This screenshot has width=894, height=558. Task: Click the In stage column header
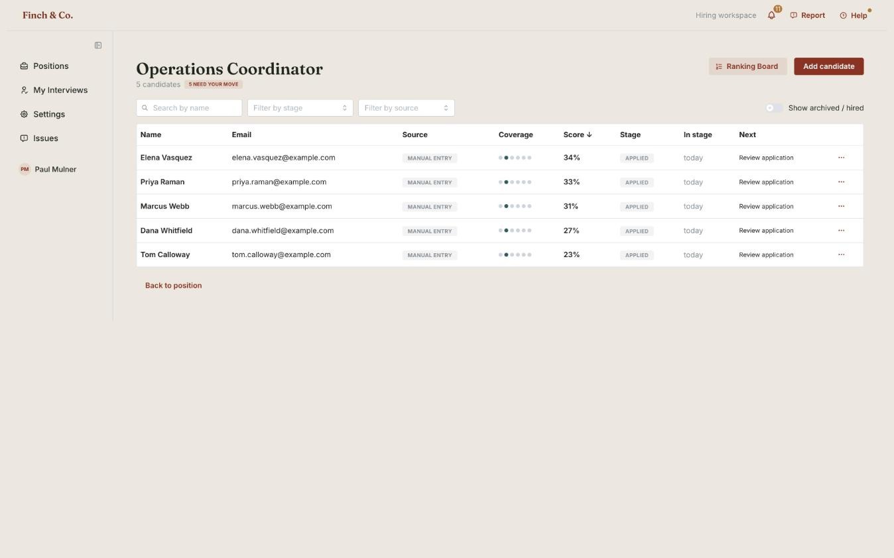(x=698, y=135)
